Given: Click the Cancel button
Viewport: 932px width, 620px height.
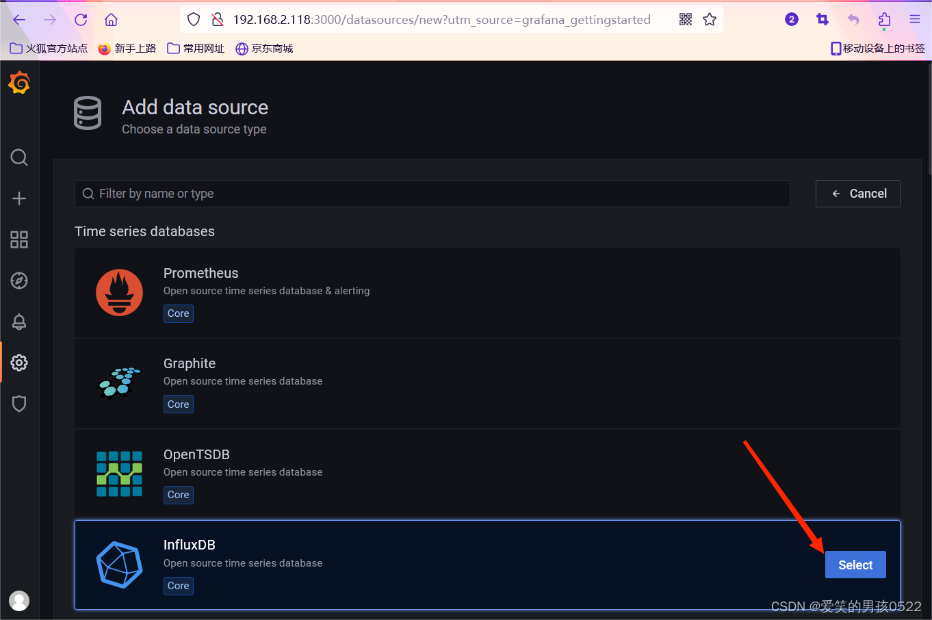Looking at the screenshot, I should point(857,194).
